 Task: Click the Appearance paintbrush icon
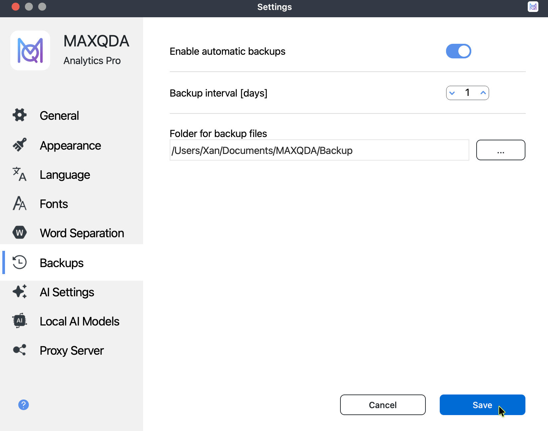[20, 145]
